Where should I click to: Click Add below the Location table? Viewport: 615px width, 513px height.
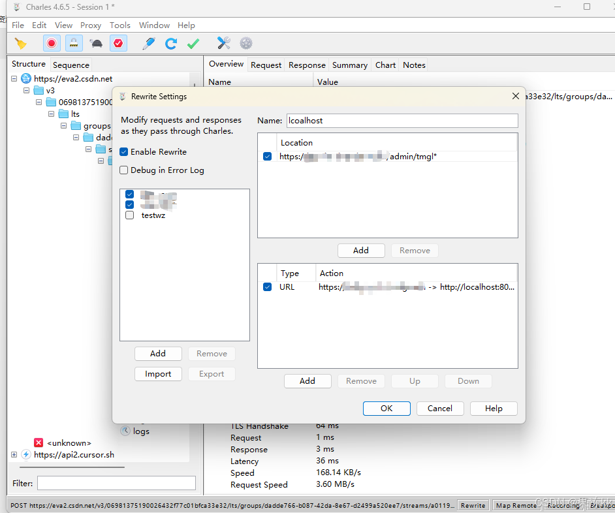(x=361, y=250)
